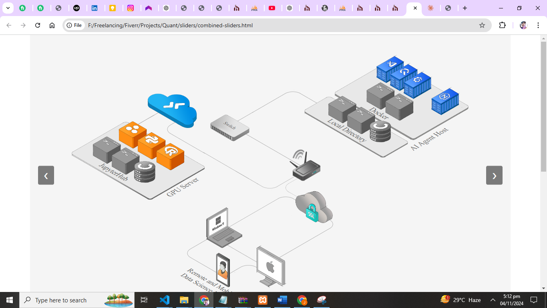547x308 pixels.
Task: Open Visual Studio Code from the taskbar
Action: pos(165,300)
